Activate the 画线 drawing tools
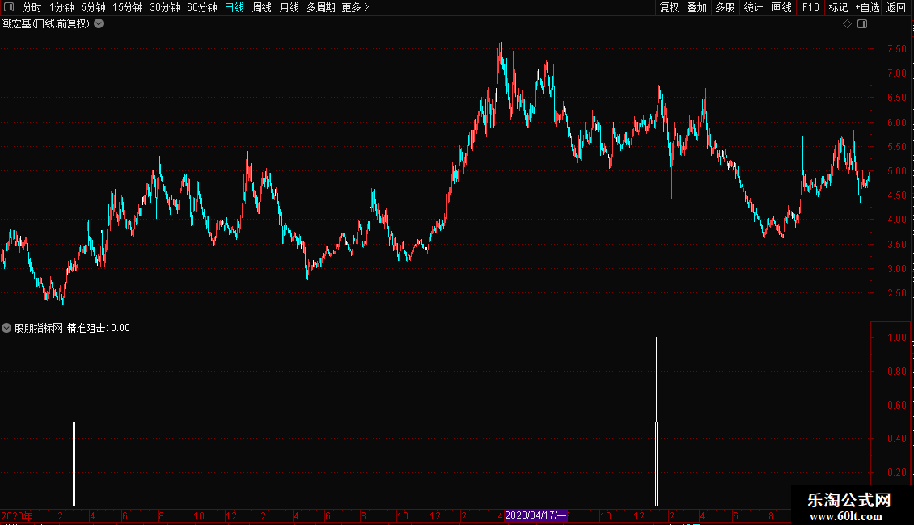 pos(781,7)
